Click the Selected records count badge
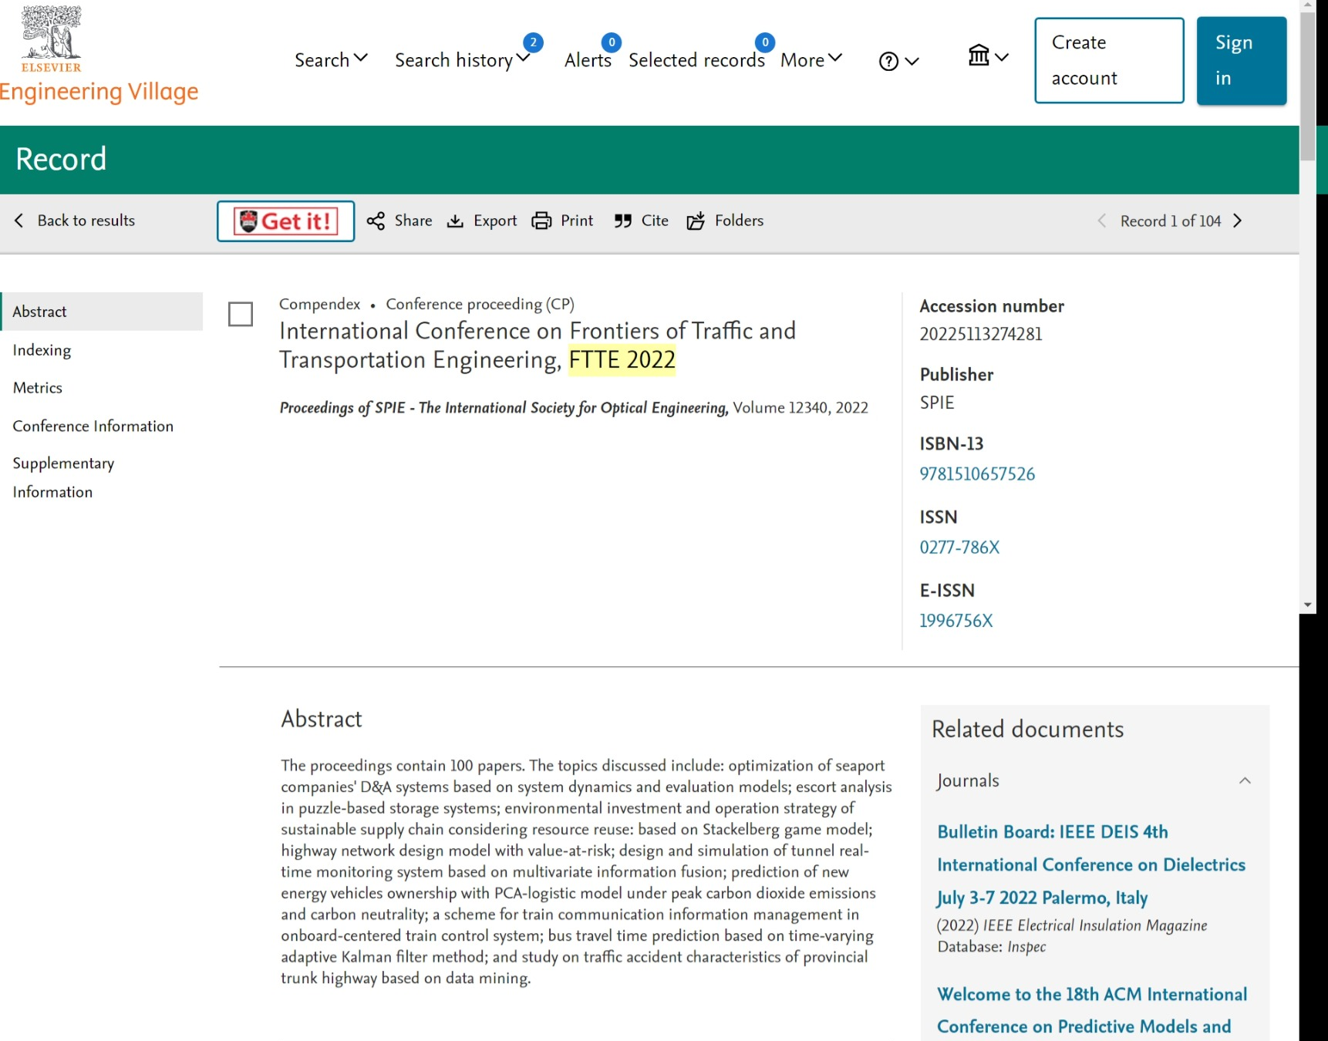This screenshot has height=1041, width=1328. (x=765, y=42)
